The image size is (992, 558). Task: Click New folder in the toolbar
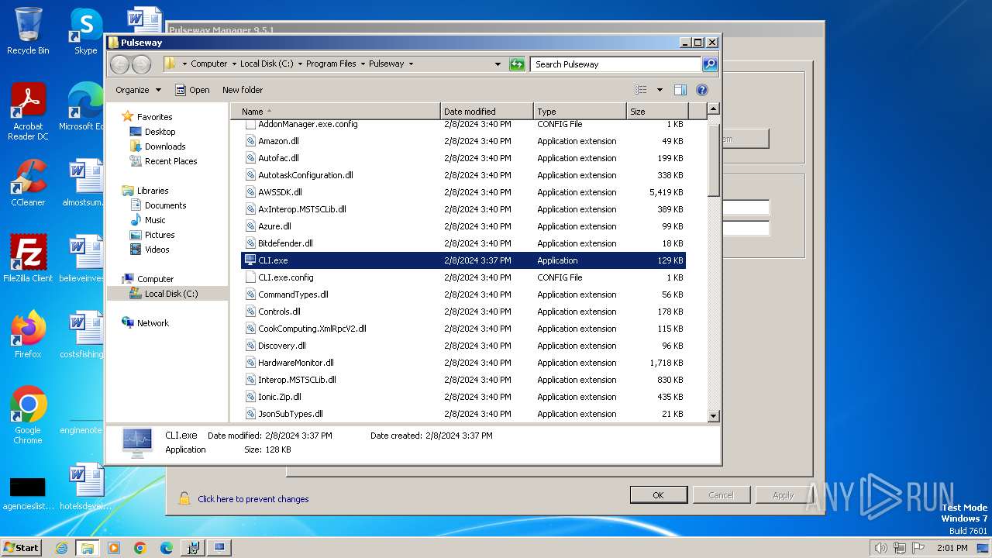tap(243, 90)
